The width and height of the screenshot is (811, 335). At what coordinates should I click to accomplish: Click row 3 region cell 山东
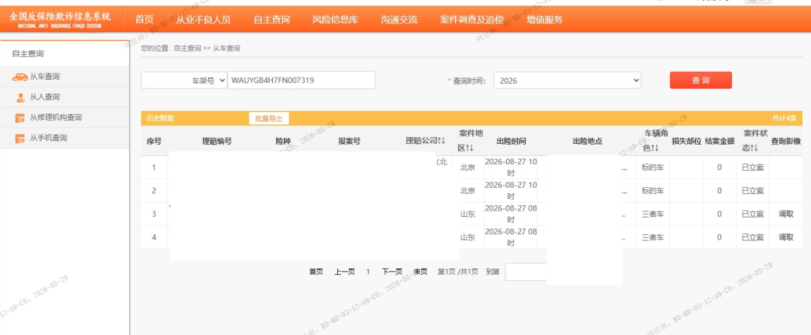(468, 214)
